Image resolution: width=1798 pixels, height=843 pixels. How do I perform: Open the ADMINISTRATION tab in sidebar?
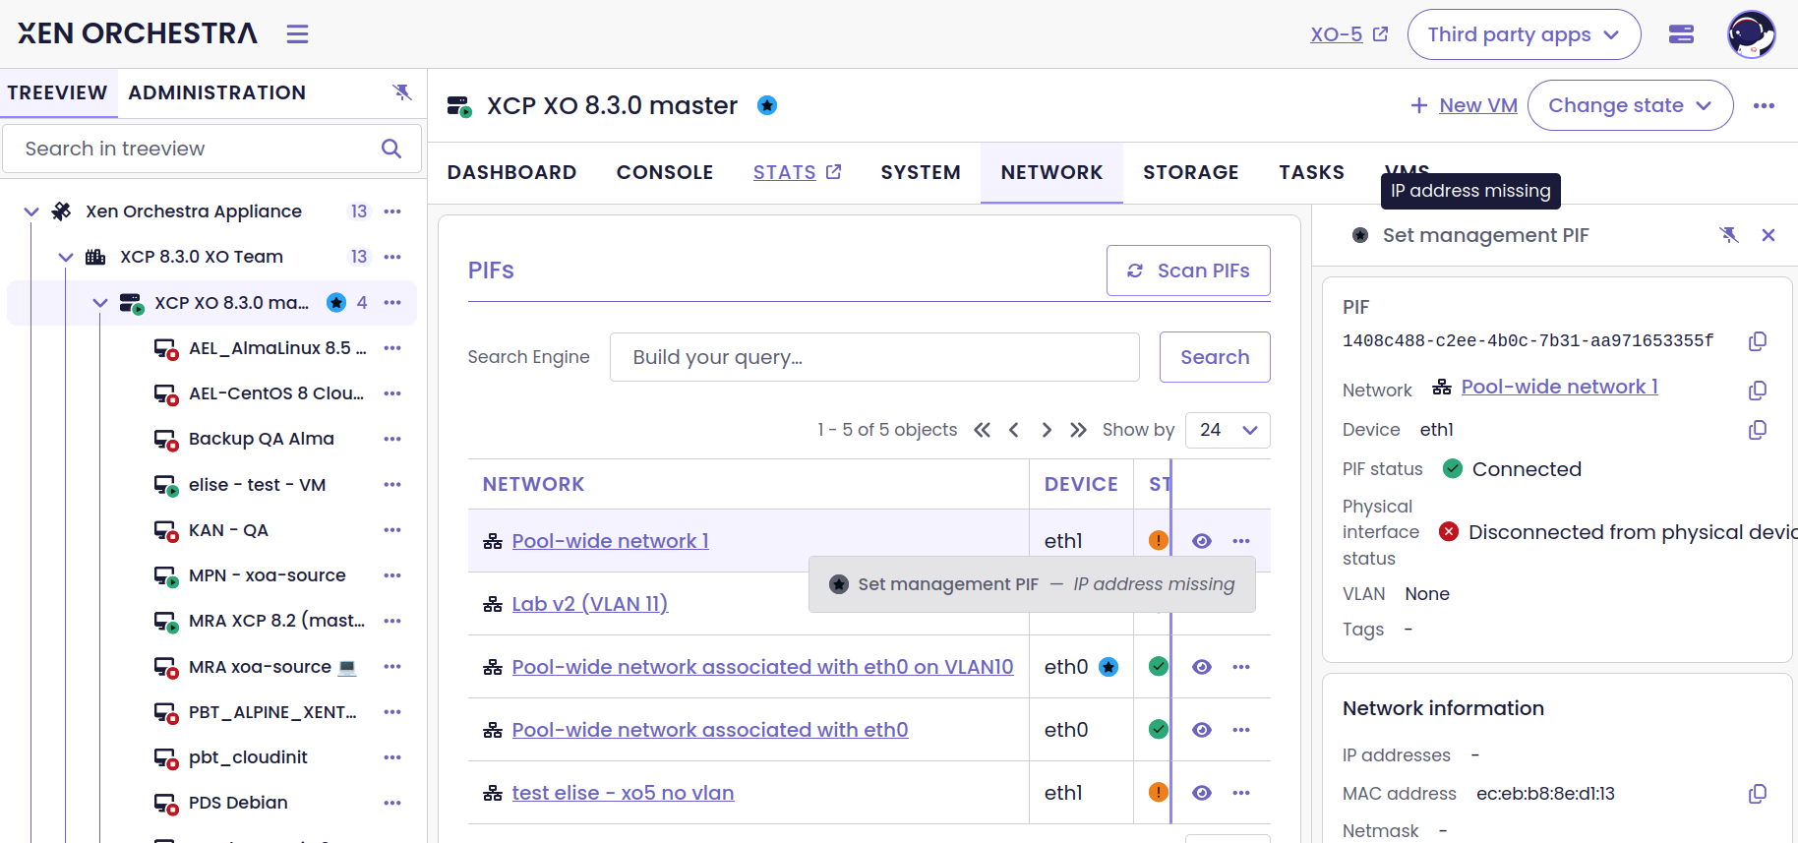[217, 92]
